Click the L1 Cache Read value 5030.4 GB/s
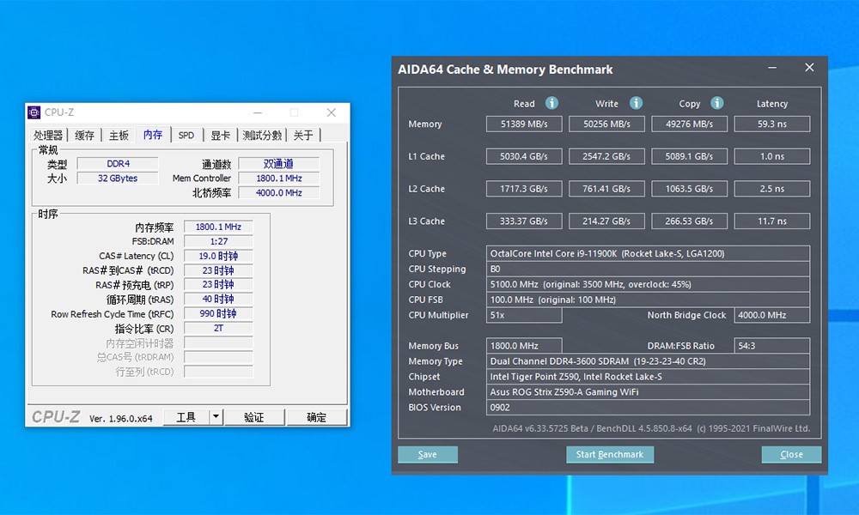This screenshot has width=859, height=515. (x=524, y=156)
